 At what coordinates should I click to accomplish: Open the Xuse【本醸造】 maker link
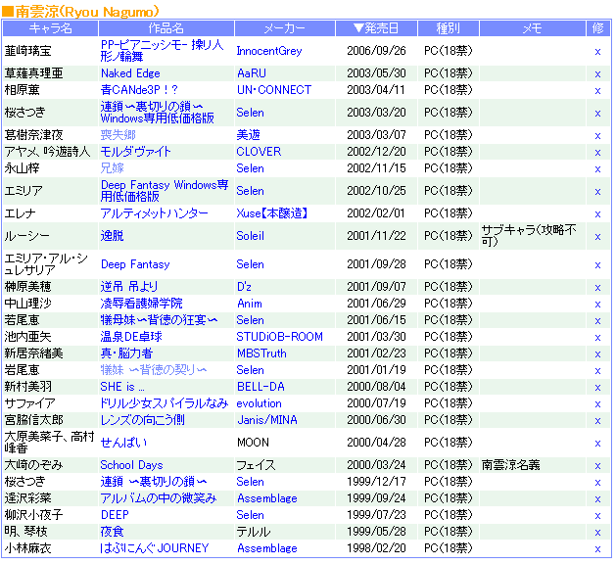tap(272, 213)
